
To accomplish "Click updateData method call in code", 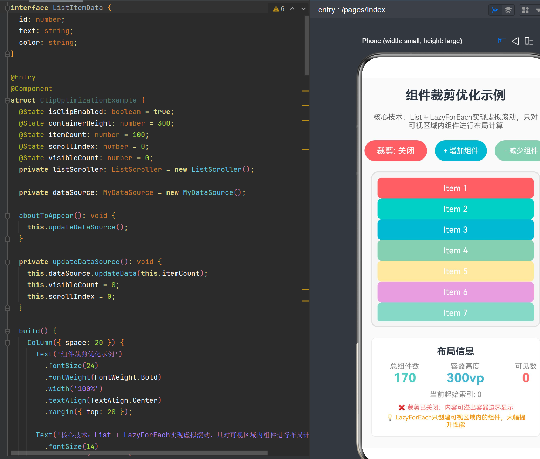I will (115, 273).
